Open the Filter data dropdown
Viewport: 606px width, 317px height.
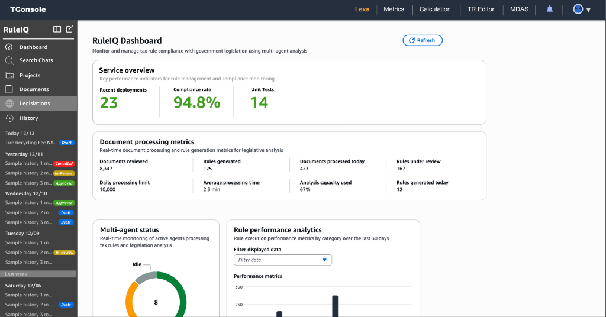coord(283,260)
